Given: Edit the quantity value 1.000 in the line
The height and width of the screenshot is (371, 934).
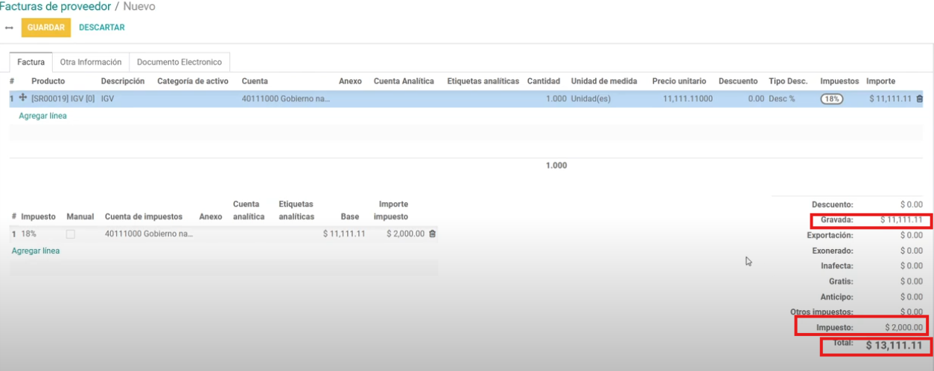Looking at the screenshot, I should coord(556,98).
